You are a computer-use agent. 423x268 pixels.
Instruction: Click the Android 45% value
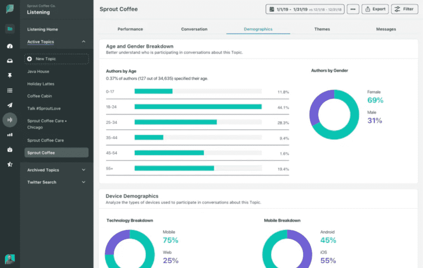click(328, 240)
